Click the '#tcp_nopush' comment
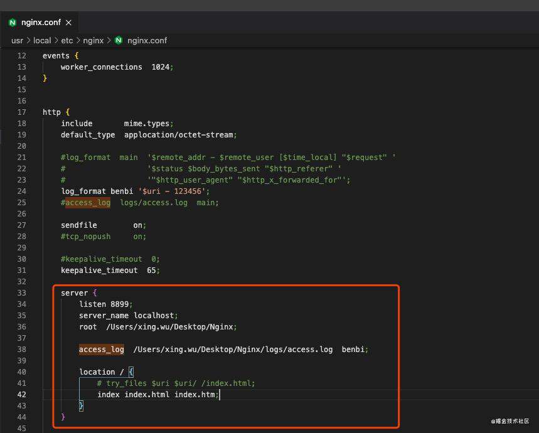The height and width of the screenshot is (433, 539). [x=85, y=237]
